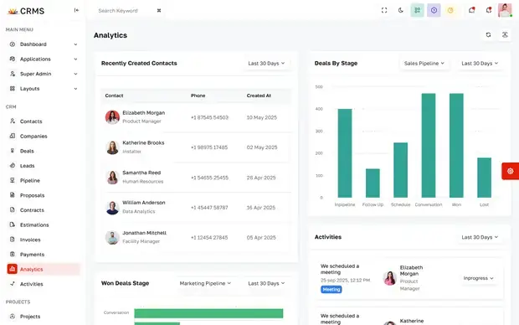This screenshot has width=519, height=325.
Task: Open Samantha Reed contact name link
Action: tap(141, 173)
